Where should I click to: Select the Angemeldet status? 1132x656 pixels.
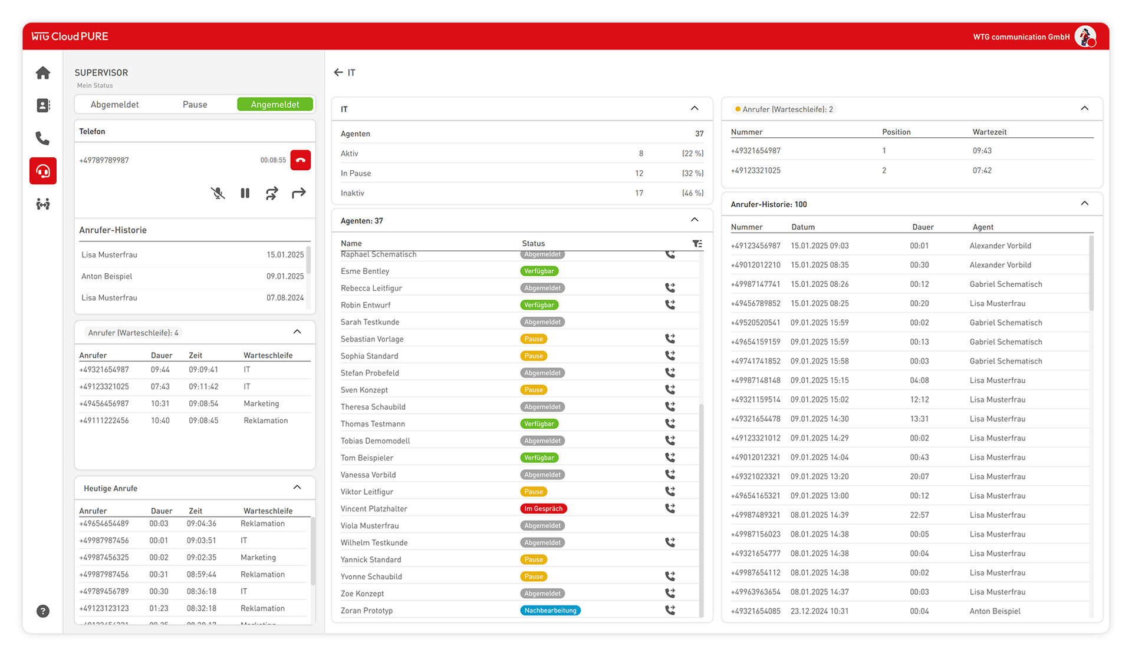click(x=275, y=105)
